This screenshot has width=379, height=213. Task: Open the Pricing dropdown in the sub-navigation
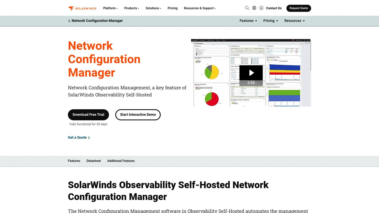271,21
